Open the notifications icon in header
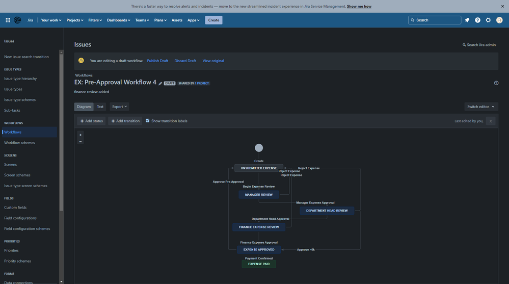Screen dimensions: 509x284 tap(467, 20)
